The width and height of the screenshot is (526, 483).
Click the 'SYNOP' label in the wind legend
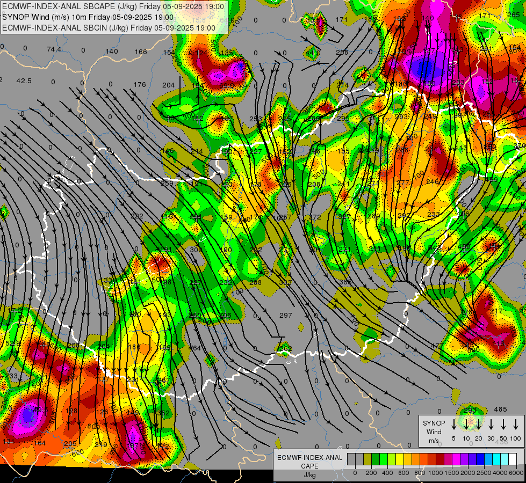[x=434, y=423]
